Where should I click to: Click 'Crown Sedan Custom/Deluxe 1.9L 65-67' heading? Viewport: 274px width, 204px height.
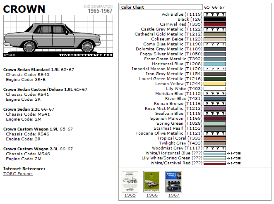click(45, 90)
